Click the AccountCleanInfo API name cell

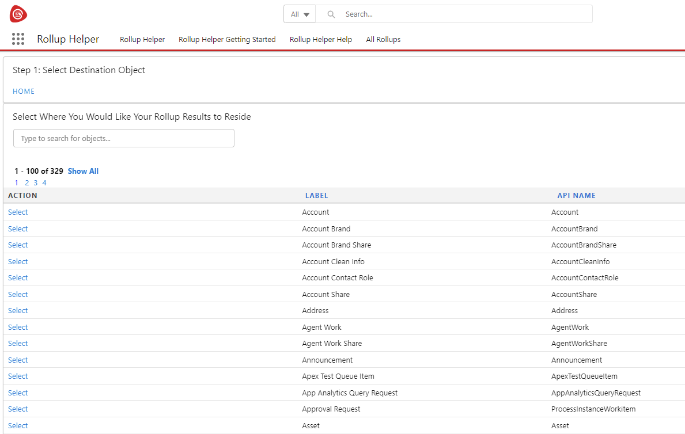pos(581,261)
